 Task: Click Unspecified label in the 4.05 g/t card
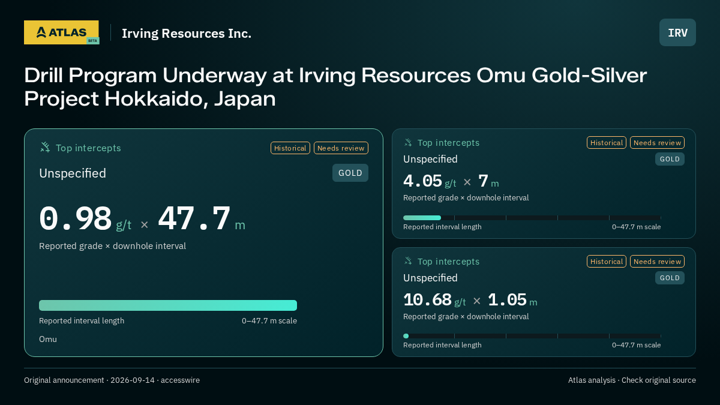(430, 159)
